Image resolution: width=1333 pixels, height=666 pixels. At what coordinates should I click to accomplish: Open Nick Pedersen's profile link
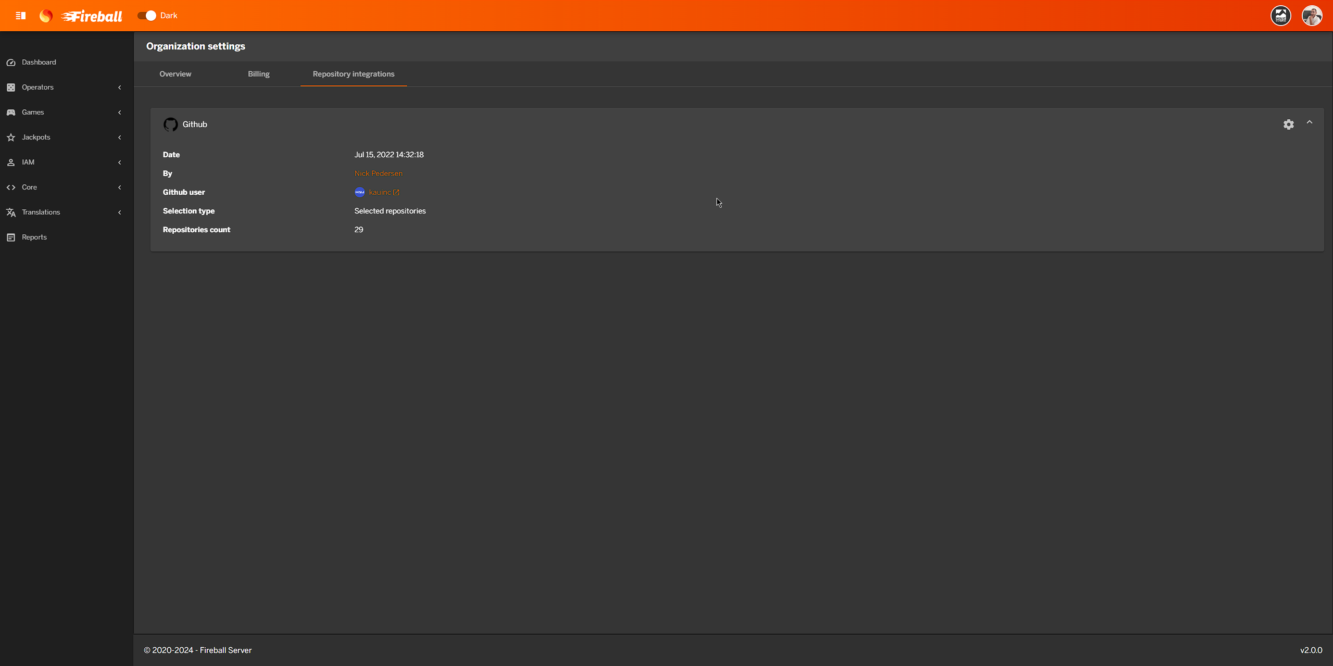[x=378, y=173]
